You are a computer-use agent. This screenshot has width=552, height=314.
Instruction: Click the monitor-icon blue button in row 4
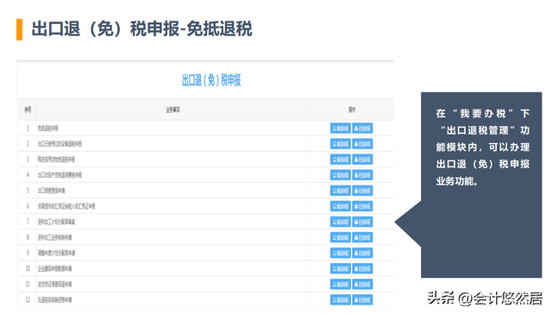[x=340, y=175]
